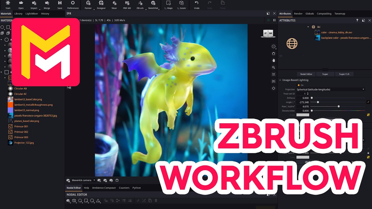Click the PBR Mtl icon
This screenshot has width=372, height=209.
127,3
